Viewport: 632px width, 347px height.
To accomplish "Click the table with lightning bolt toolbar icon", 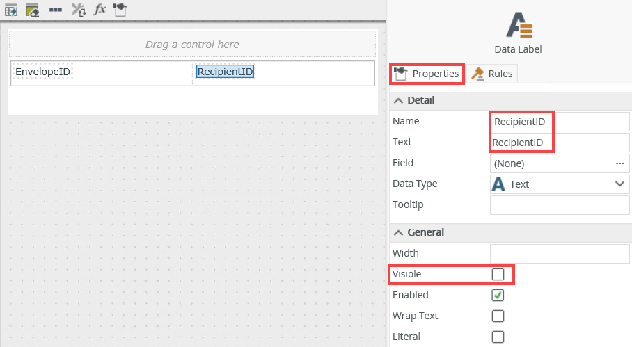I will click(x=12, y=10).
